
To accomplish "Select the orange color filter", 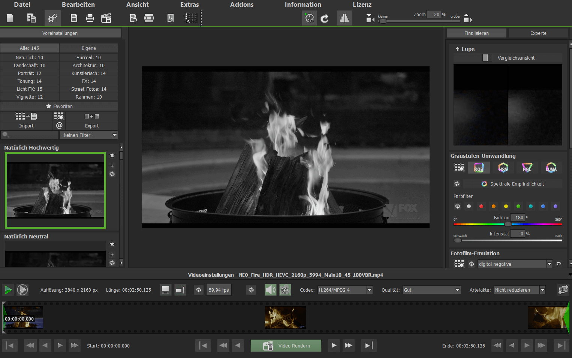I will 494,206.
